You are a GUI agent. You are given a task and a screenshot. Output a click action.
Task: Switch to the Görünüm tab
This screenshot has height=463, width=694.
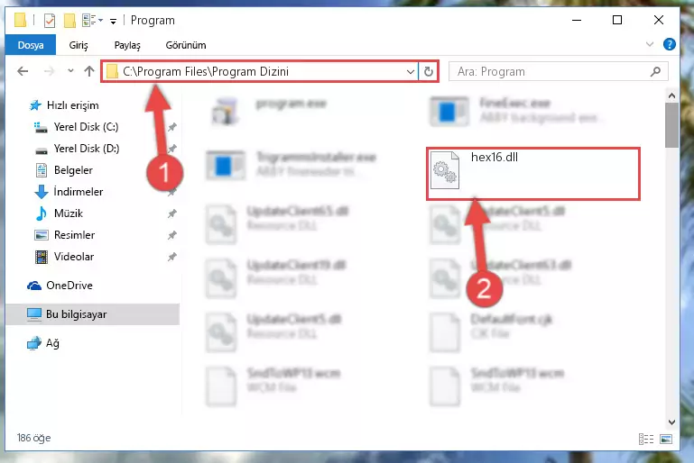(x=185, y=45)
